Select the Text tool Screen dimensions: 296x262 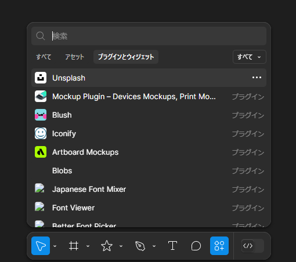pyautogui.click(x=172, y=246)
